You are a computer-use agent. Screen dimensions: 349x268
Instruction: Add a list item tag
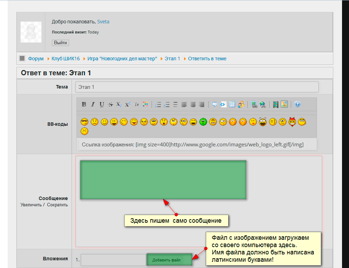(176, 105)
